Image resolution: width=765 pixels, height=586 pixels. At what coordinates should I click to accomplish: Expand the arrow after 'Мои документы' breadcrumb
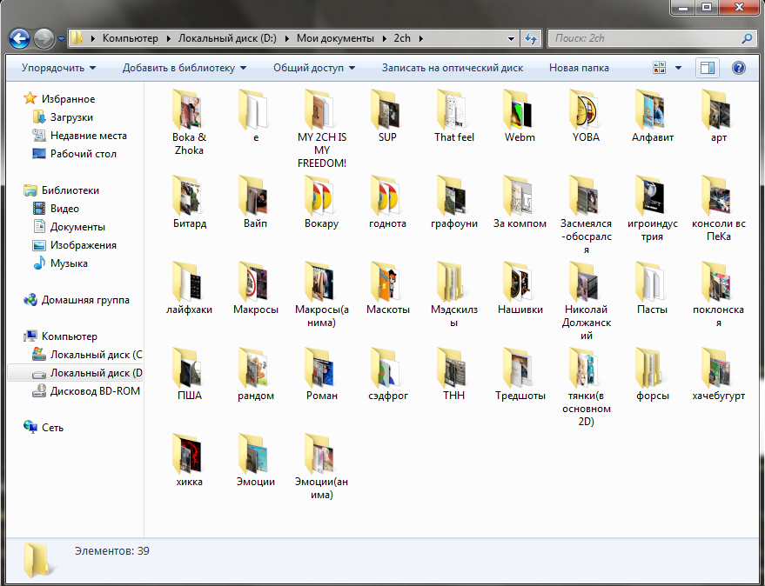pos(384,38)
